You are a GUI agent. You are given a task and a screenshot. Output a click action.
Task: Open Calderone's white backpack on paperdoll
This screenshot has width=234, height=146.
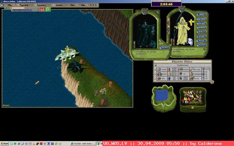pos(190,41)
